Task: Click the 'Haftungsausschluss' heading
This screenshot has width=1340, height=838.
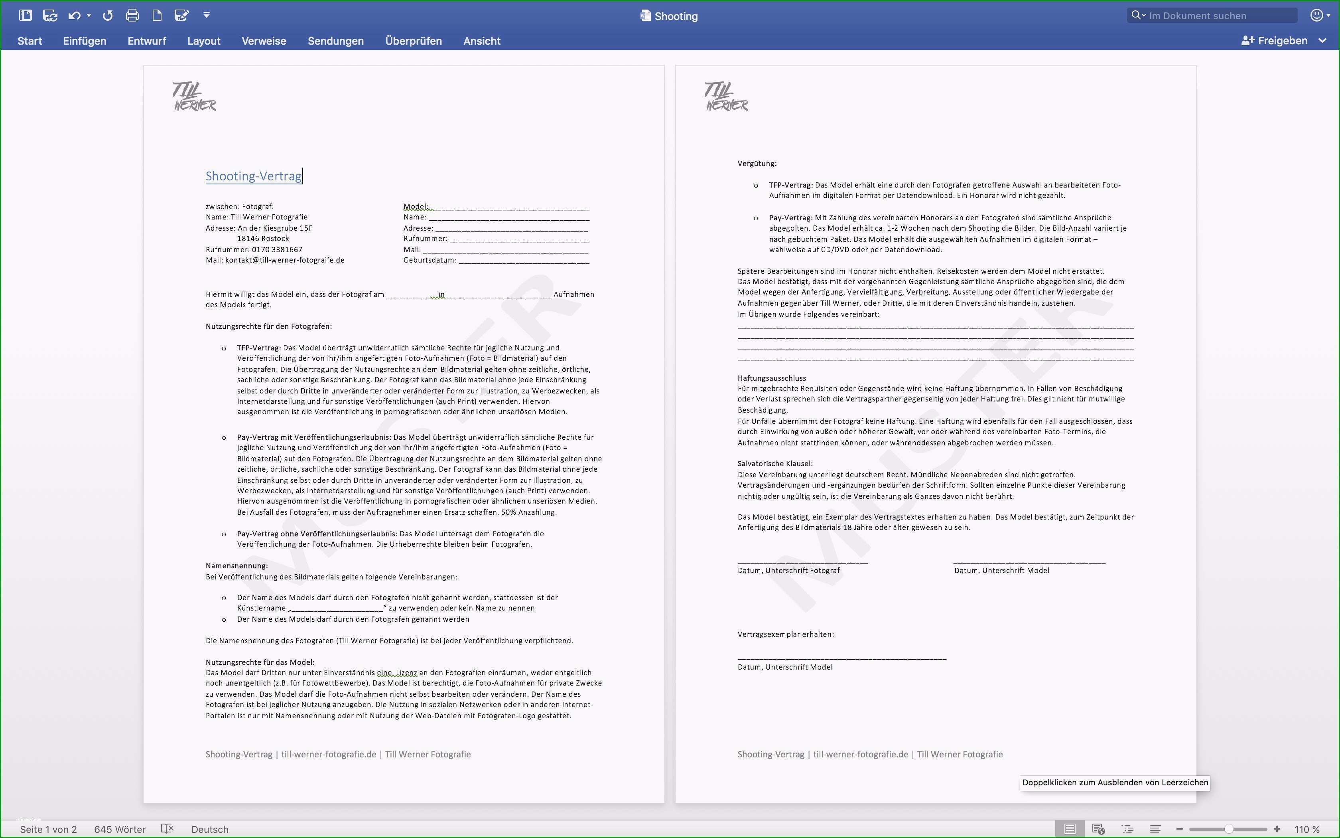Action: [x=771, y=378]
